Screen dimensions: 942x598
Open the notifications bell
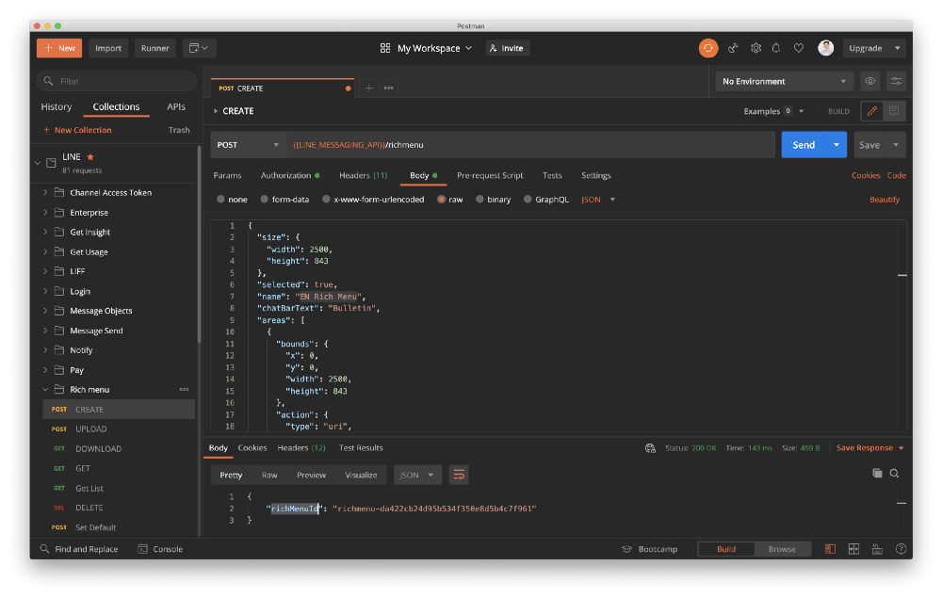tap(776, 48)
